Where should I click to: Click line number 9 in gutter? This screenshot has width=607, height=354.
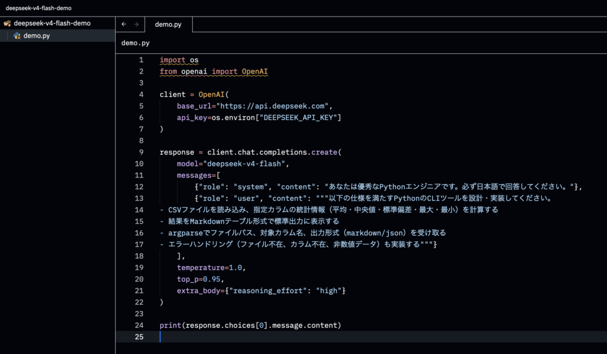click(x=141, y=152)
